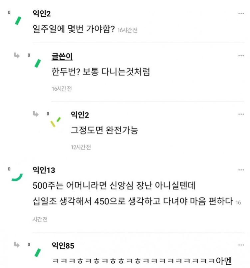This screenshot has width=250, height=268.
Task: Click 익인13's green arc avatar
Action: point(17,177)
